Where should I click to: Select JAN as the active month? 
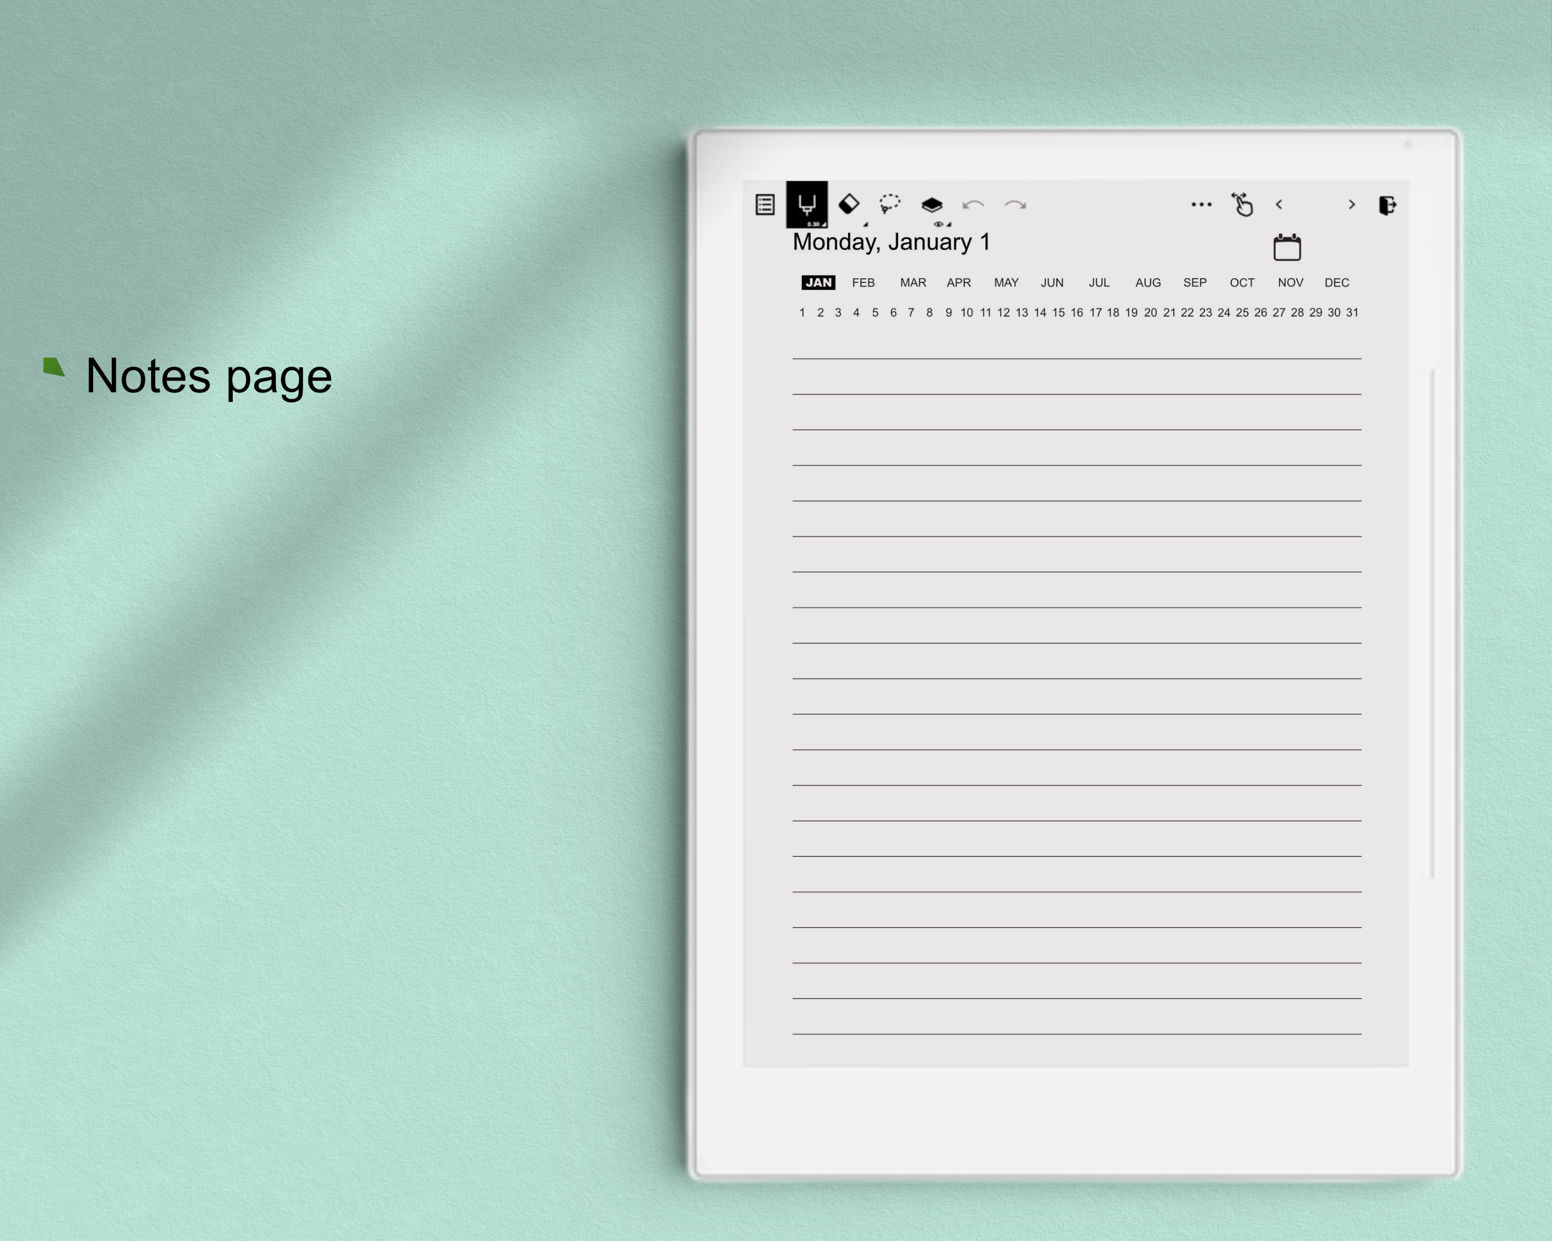click(818, 283)
